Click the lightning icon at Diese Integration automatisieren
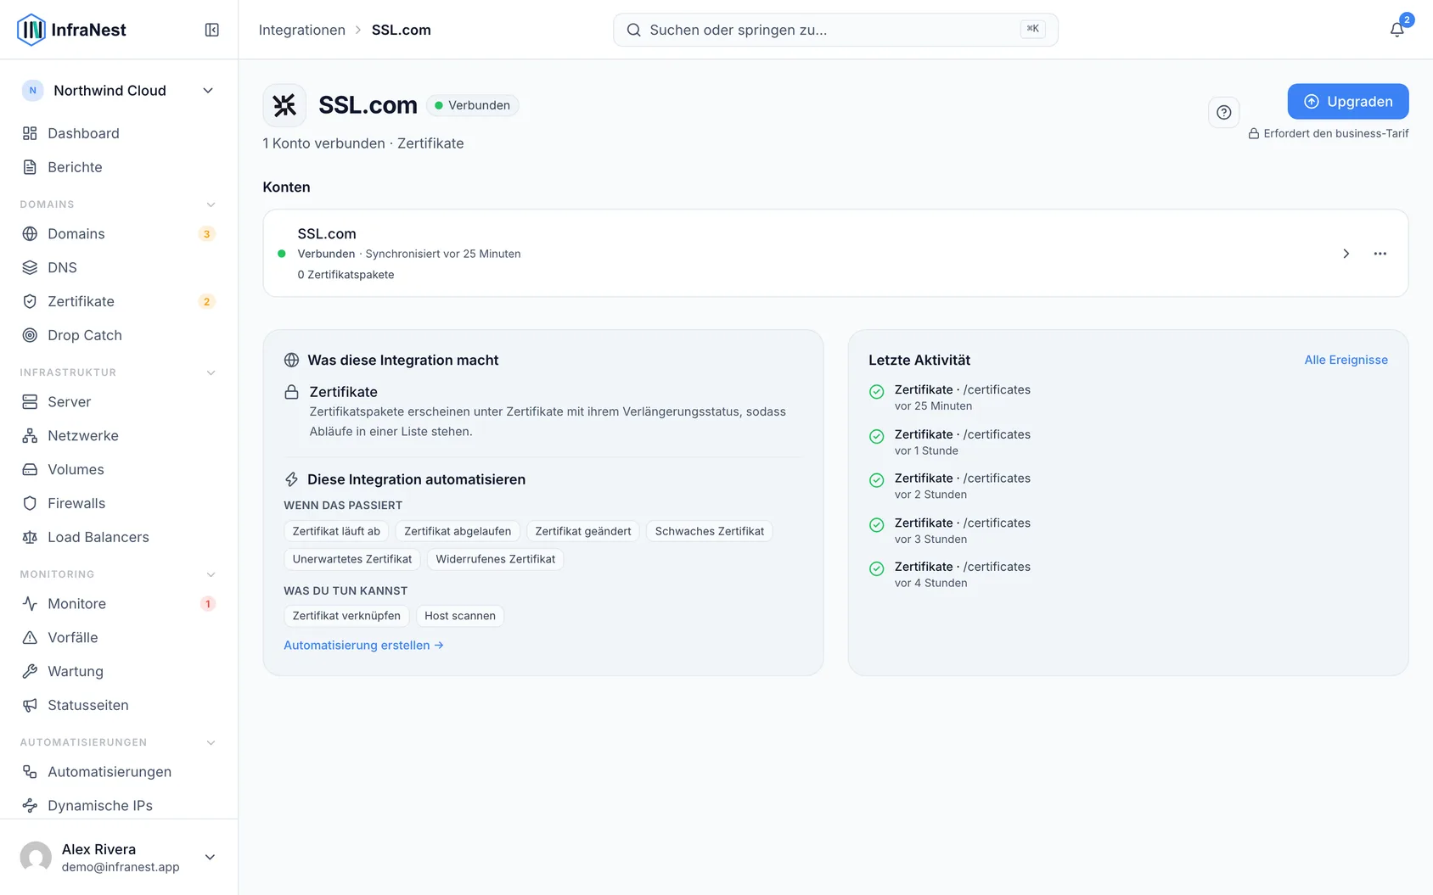This screenshot has height=895, width=1433. coord(291,479)
